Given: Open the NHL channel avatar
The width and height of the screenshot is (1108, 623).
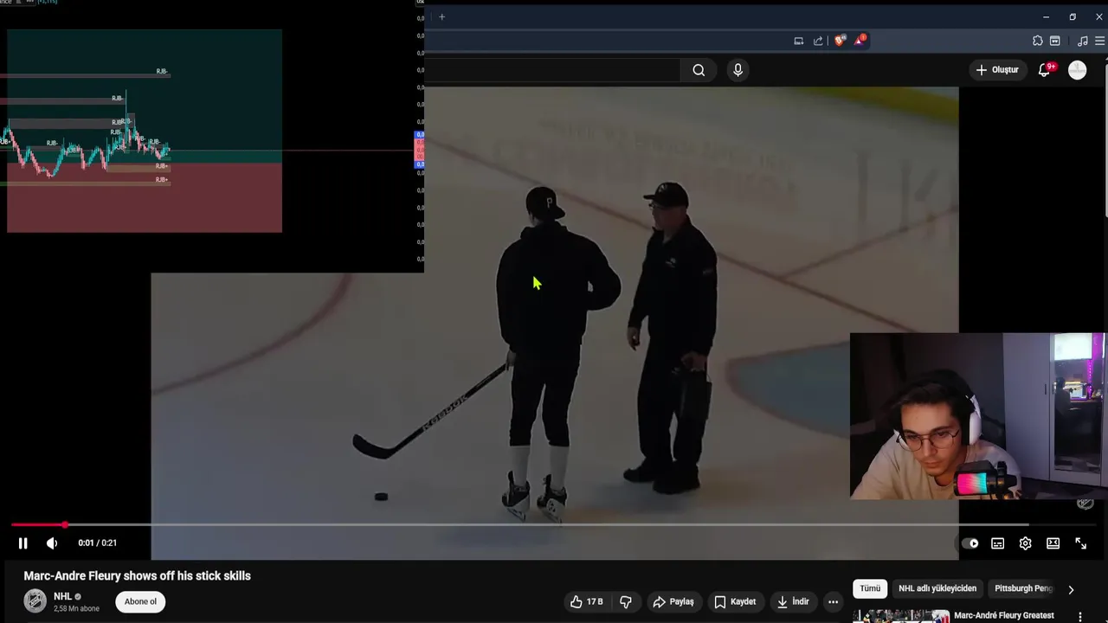Looking at the screenshot, I should click(35, 601).
